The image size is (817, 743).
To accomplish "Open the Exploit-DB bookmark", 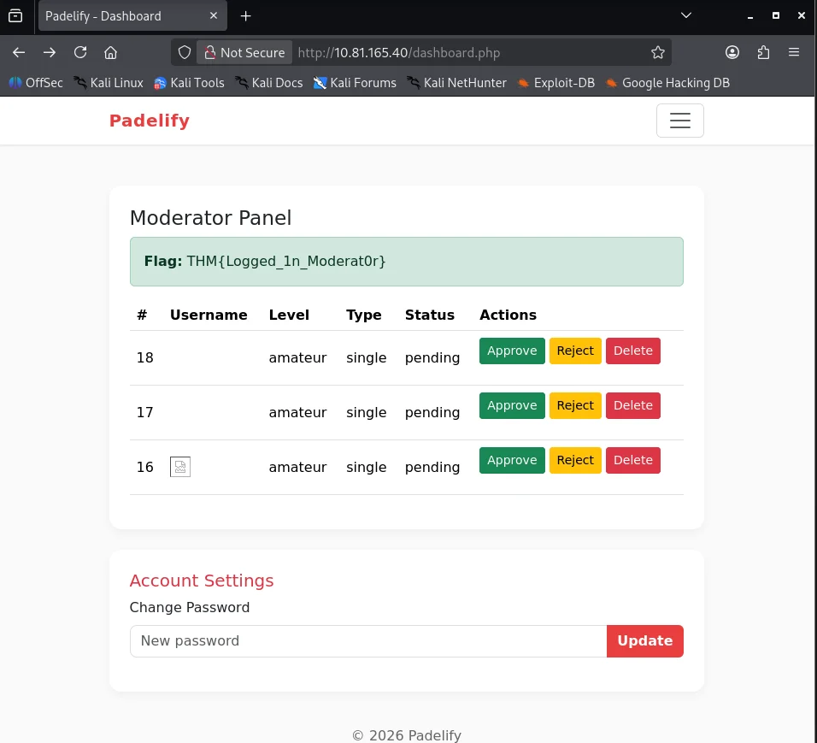I will [556, 83].
